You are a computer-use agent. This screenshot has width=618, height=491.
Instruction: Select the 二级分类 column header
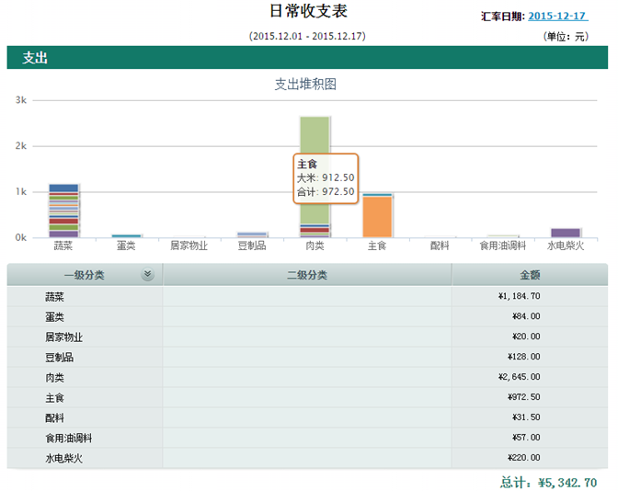click(x=307, y=275)
